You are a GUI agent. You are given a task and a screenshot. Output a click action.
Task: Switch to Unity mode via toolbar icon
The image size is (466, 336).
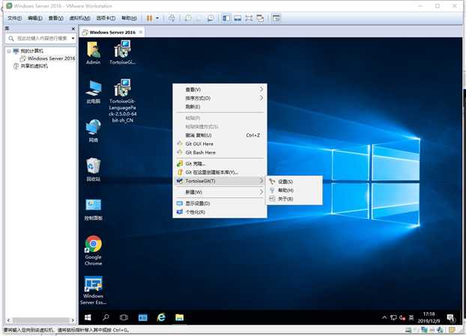(260, 18)
